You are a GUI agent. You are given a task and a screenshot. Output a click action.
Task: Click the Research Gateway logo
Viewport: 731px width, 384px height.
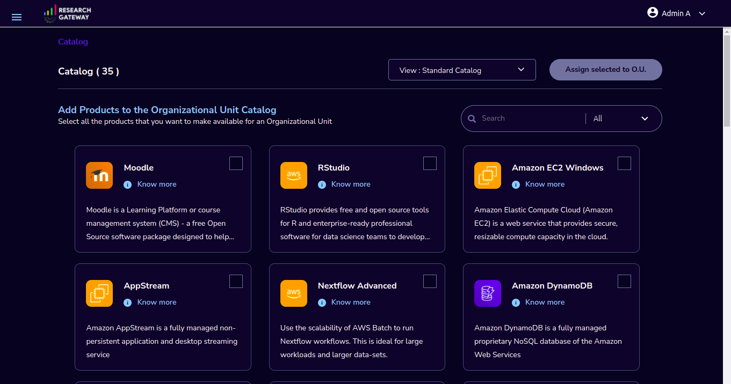pos(67,14)
